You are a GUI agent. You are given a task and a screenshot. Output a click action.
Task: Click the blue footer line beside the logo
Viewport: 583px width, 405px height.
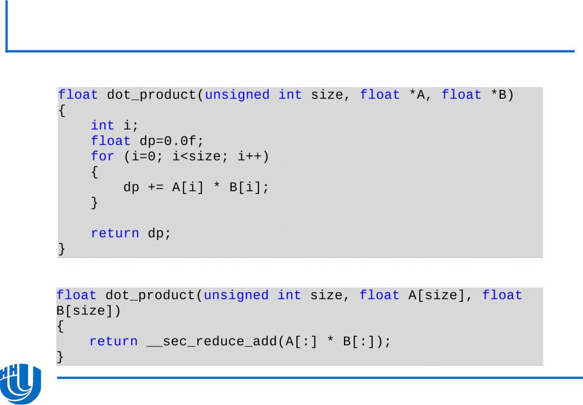tap(320, 378)
